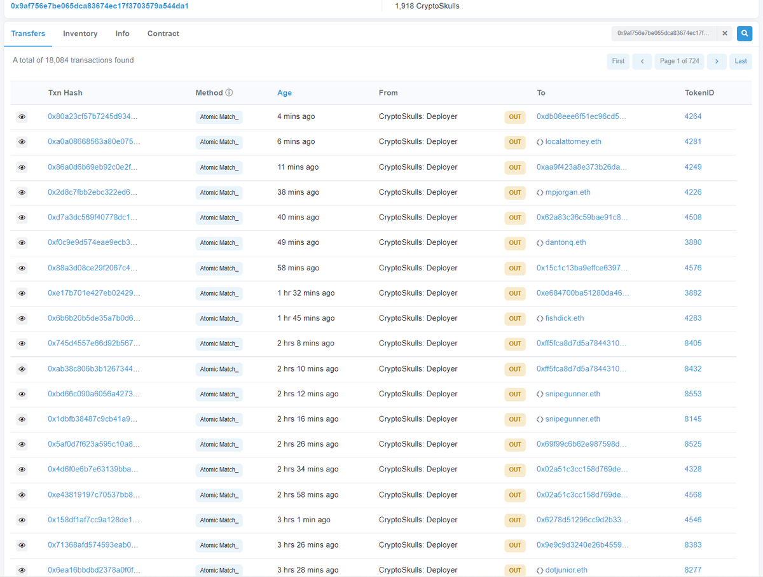The image size is (763, 577).
Task: Click the eye icon for txn 0x80a23cf57b7245d934
Action: 22,117
